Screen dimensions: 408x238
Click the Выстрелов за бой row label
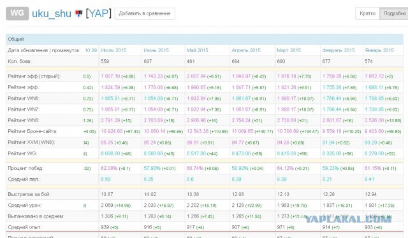pos(29,194)
